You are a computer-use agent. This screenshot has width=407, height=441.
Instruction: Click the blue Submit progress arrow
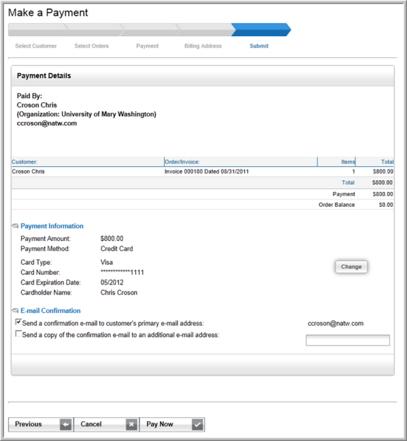[261, 30]
